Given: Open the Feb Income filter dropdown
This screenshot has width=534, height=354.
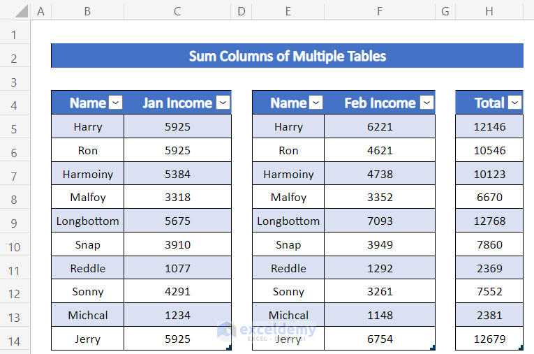Looking at the screenshot, I should tap(427, 103).
